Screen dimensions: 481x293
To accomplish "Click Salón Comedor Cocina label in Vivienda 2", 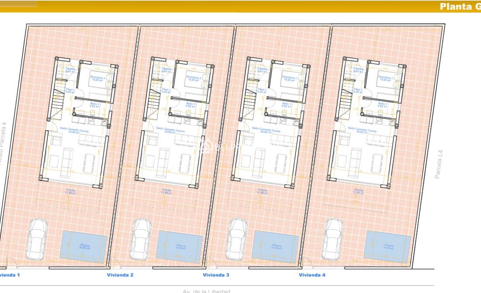I will tap(170, 131).
